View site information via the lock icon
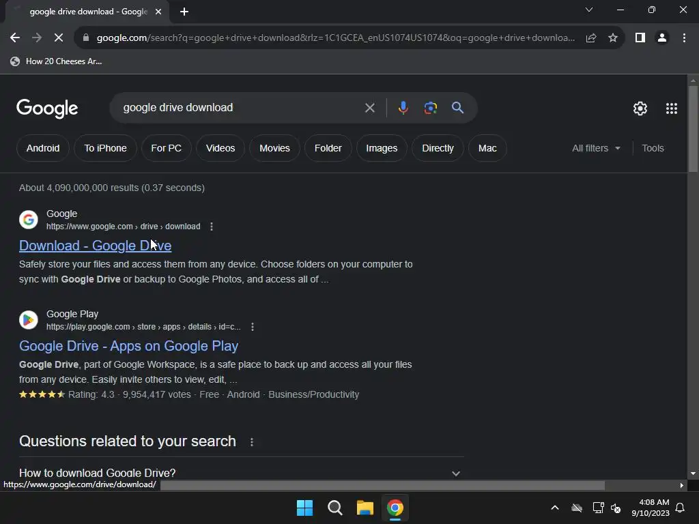 (86, 38)
